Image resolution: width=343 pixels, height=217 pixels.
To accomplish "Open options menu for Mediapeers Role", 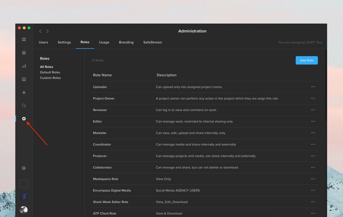I will tap(313, 179).
